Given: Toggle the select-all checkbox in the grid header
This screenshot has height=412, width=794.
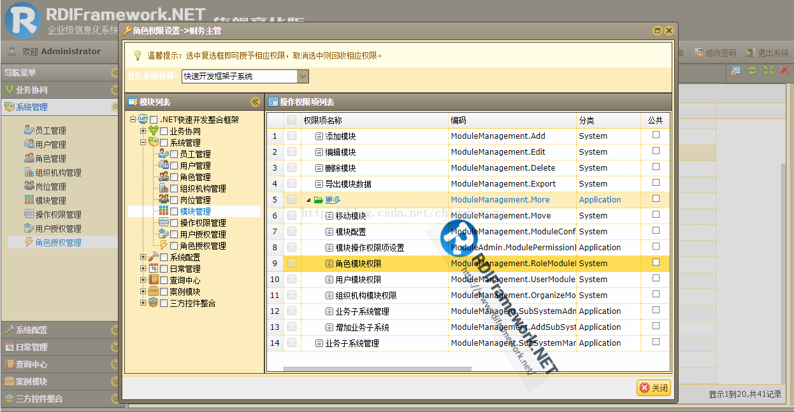Looking at the screenshot, I should point(292,120).
